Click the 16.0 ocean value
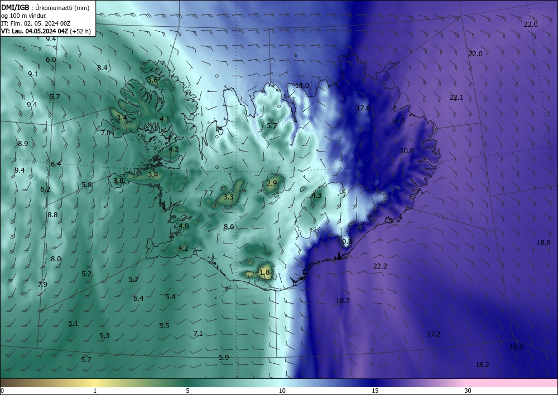558x395 pixels. coord(516,347)
